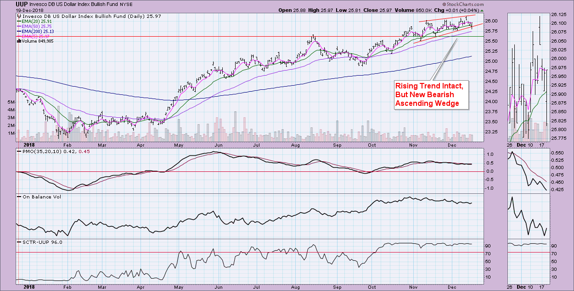
Task: Click the 23.25 label on the main price axis
Action: [491, 132]
